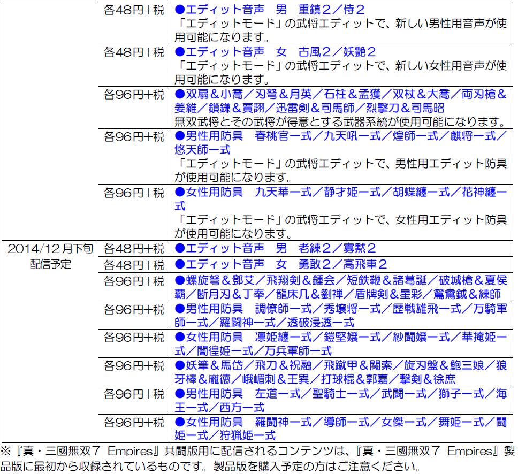Click price 各96円+税 beside 双扇＆小喬 row
This screenshot has width=518, height=474.
coord(134,95)
